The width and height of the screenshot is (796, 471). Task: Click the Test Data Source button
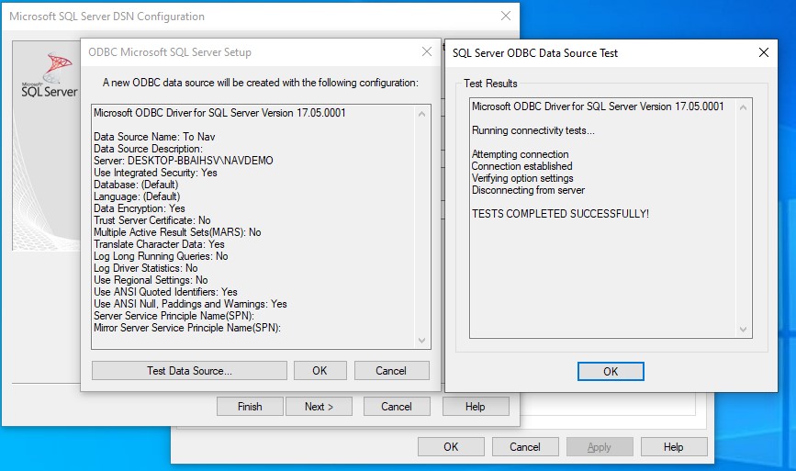coord(189,371)
